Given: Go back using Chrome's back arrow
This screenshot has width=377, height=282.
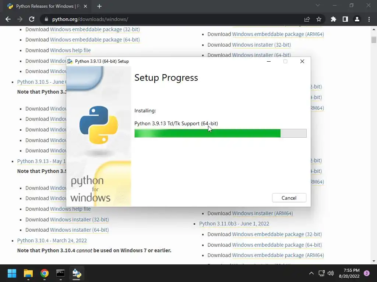Looking at the screenshot, I should click(x=8, y=19).
